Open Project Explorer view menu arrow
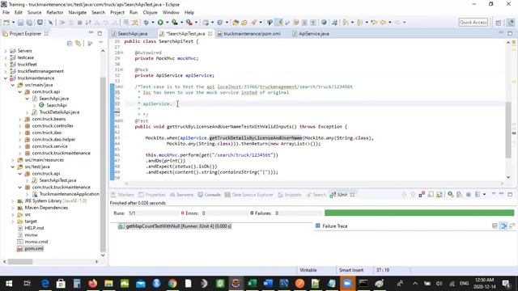518x291 pixels. pyautogui.click(x=100, y=43)
